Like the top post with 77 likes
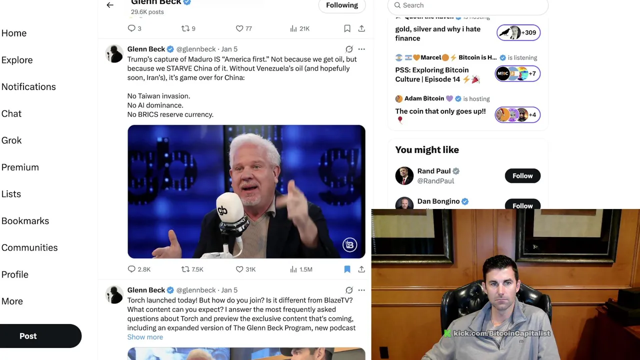 coord(243,28)
